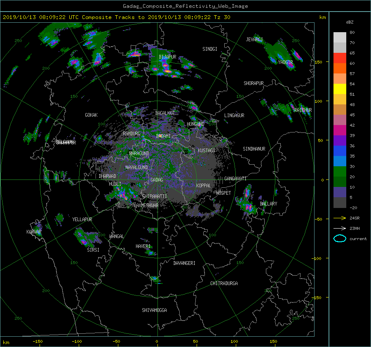Click the cyan 'current' ellipse legend icon
The image size is (371, 347).
coord(340,238)
